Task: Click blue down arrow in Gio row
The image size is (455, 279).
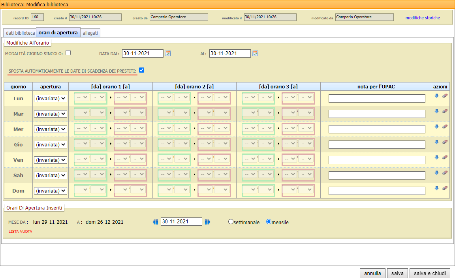Action: pos(436,142)
